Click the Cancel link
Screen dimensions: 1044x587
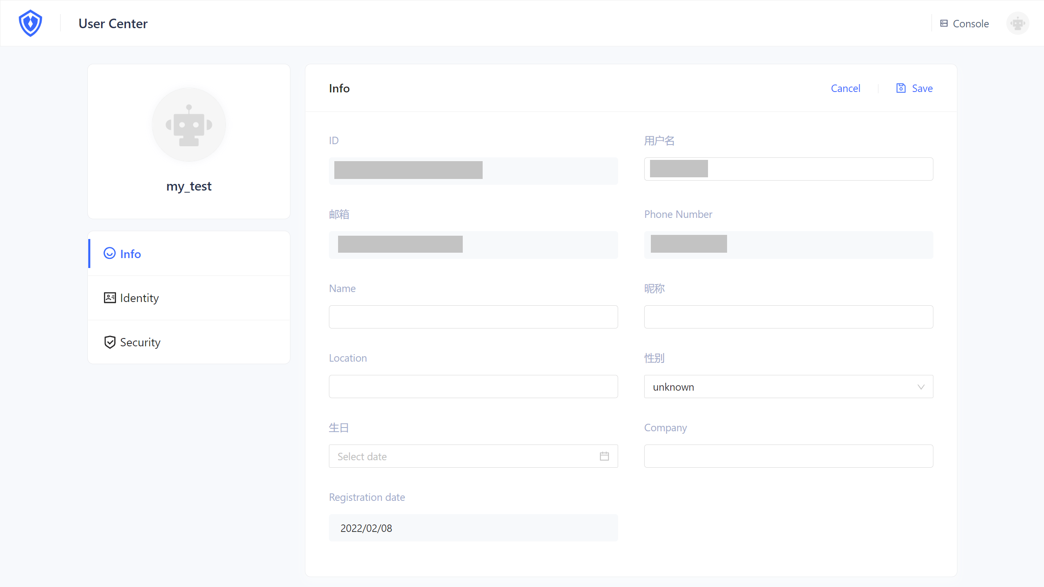click(x=845, y=88)
